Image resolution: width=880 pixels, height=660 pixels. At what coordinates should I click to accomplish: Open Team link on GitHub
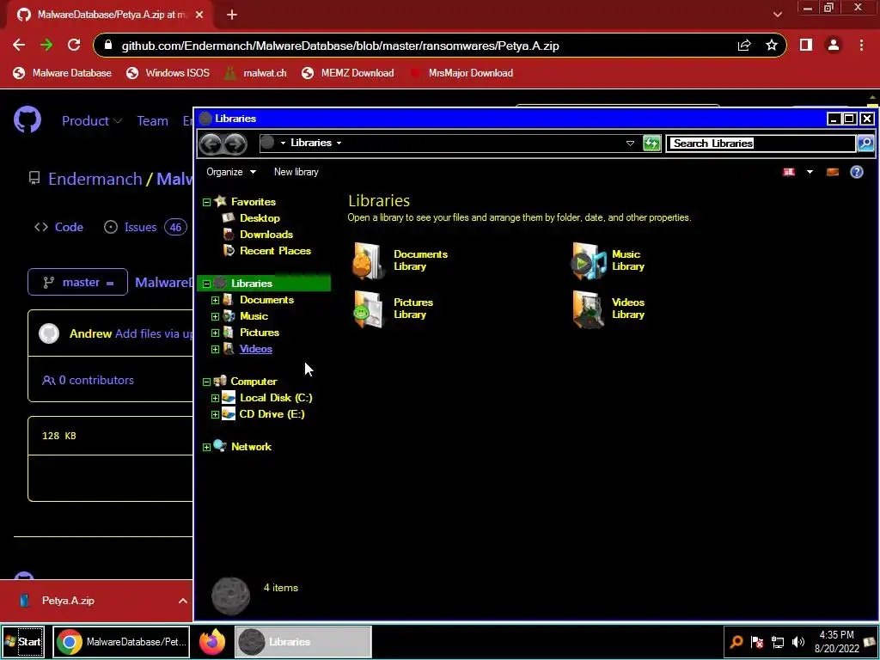pos(153,120)
